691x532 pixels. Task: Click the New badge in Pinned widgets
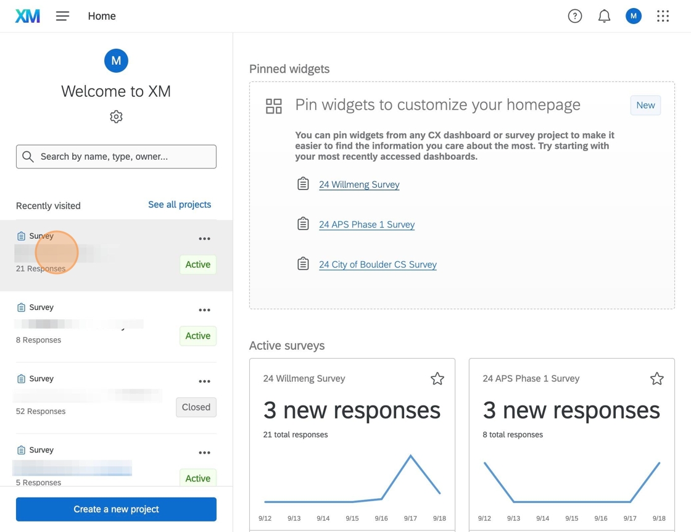645,106
